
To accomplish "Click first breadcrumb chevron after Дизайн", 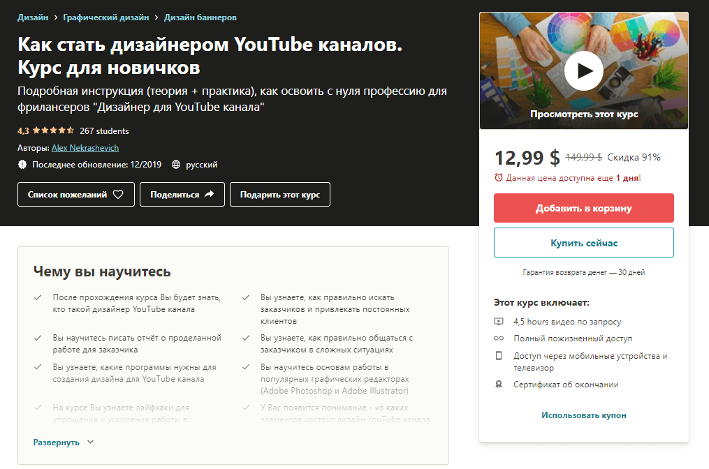I will pos(56,17).
